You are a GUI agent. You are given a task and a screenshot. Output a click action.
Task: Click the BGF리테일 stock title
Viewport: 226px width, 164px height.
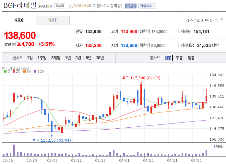pyautogui.click(x=20, y=6)
